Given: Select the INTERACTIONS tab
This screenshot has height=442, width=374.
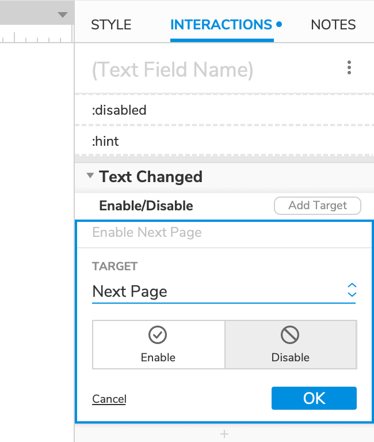Looking at the screenshot, I should tap(222, 25).
